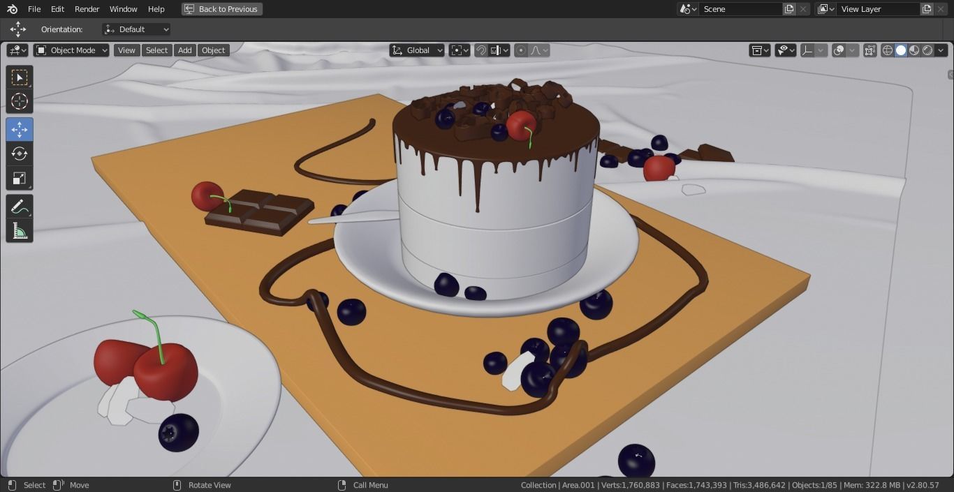The image size is (954, 492).
Task: Open the Global transform orientation dropdown
Action: [417, 50]
